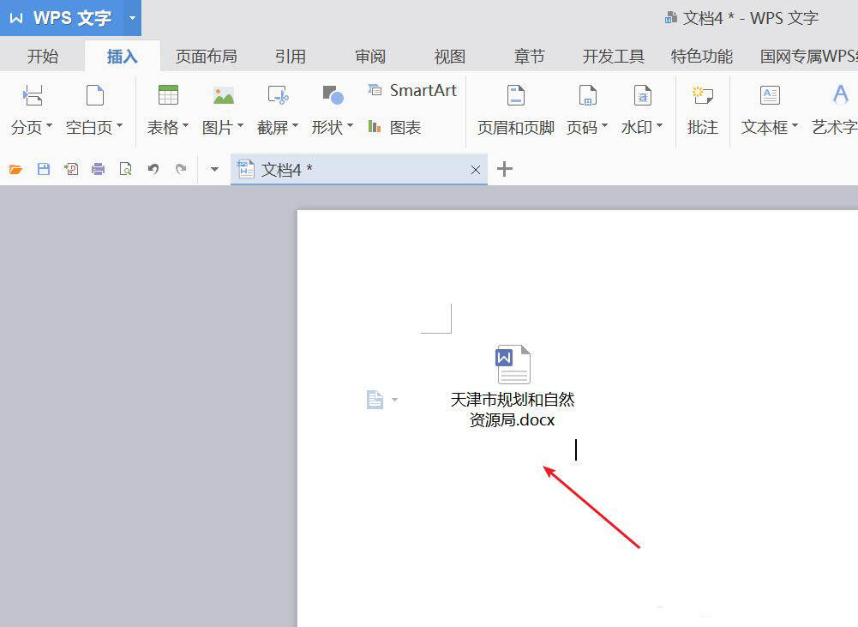
Task: Click the Picture (图片) icon
Action: point(223,96)
